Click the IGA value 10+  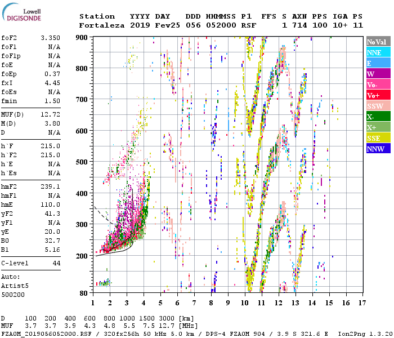coord(340,25)
